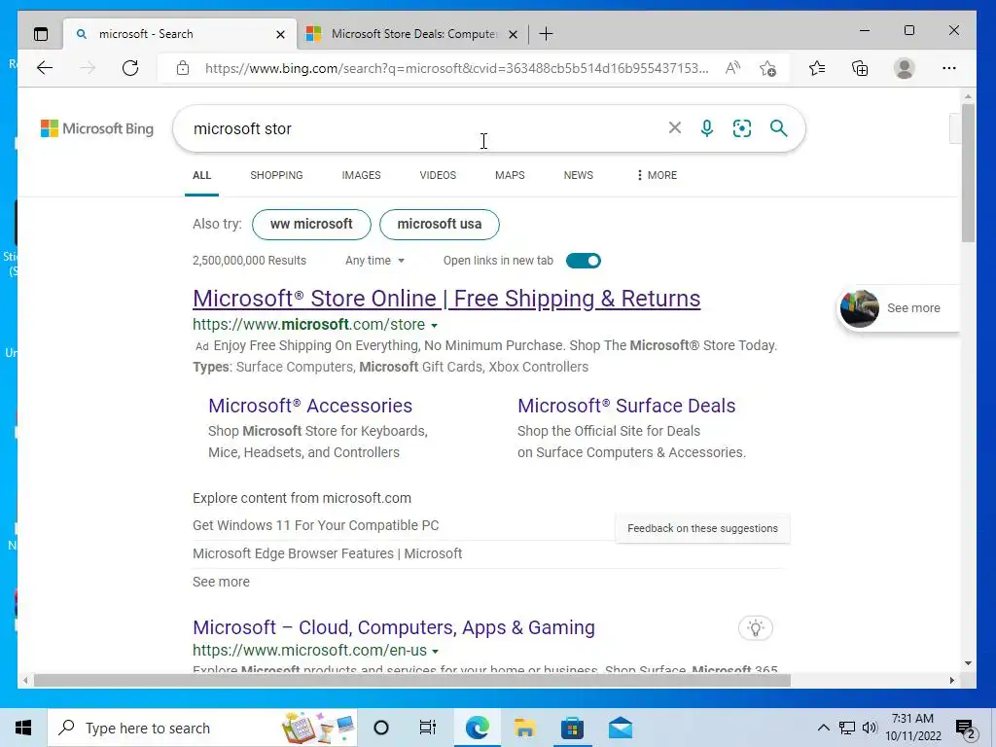This screenshot has height=747, width=996.
Task: Open 'Microsoft – Cloud, Computers, Apps & Gaming' result
Action: (394, 627)
